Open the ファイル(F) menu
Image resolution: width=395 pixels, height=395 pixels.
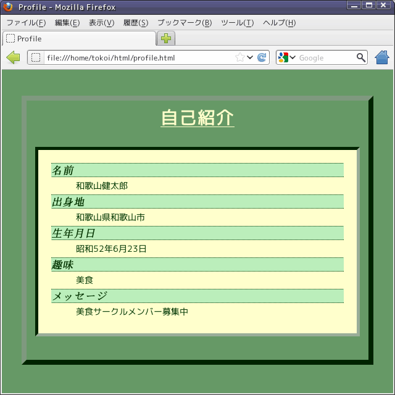[26, 23]
